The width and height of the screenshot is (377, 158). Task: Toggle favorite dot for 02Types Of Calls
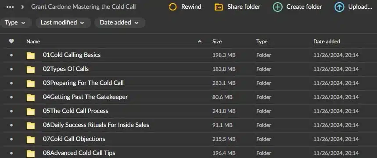(x=11, y=69)
